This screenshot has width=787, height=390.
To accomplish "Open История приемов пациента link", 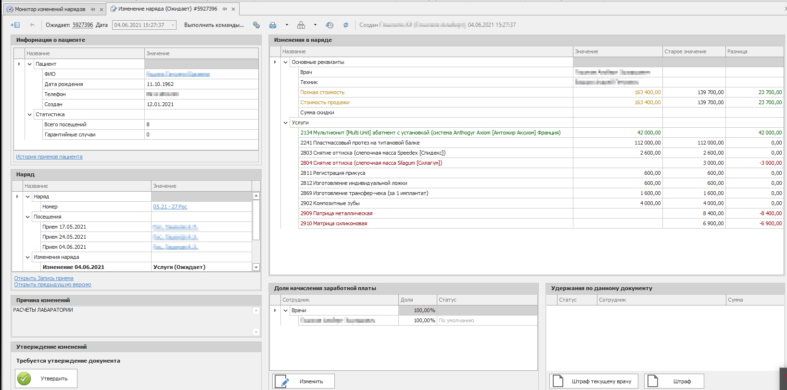I will 49,157.
